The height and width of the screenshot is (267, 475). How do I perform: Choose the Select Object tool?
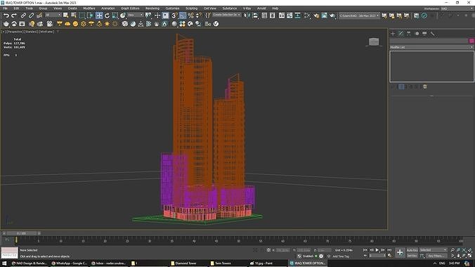(x=65, y=15)
